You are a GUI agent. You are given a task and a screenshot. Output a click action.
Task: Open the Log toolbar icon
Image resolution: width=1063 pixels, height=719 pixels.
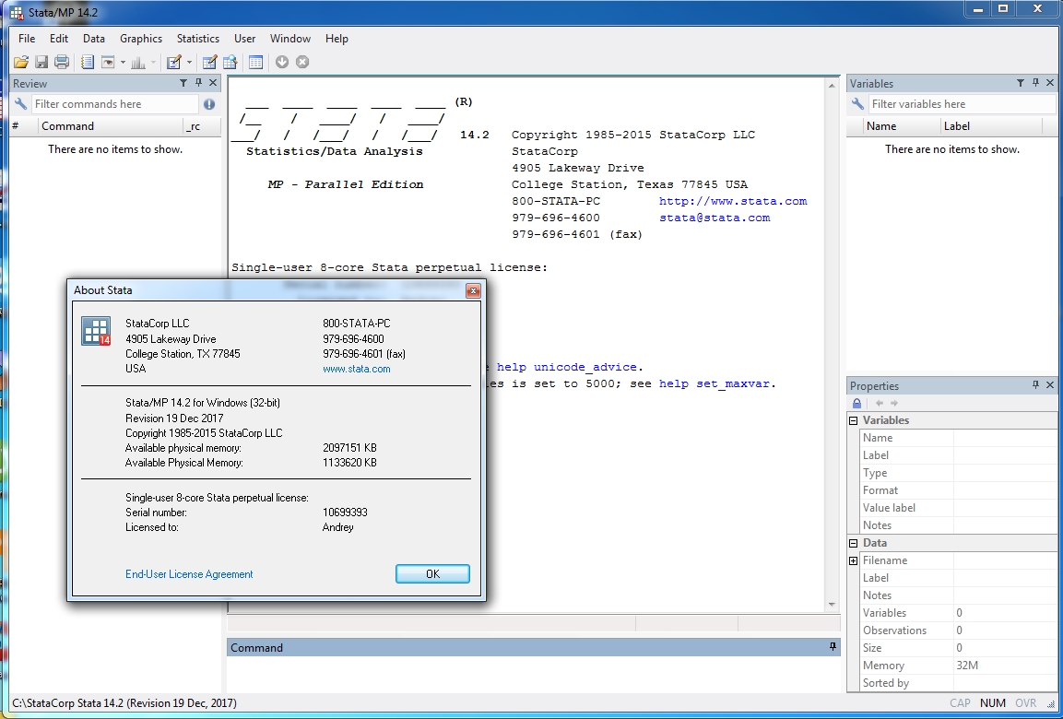(x=88, y=63)
